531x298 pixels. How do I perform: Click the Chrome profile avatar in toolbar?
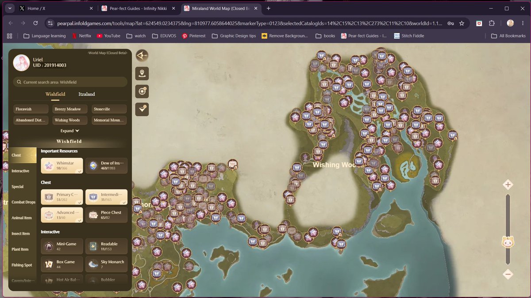coord(510,23)
